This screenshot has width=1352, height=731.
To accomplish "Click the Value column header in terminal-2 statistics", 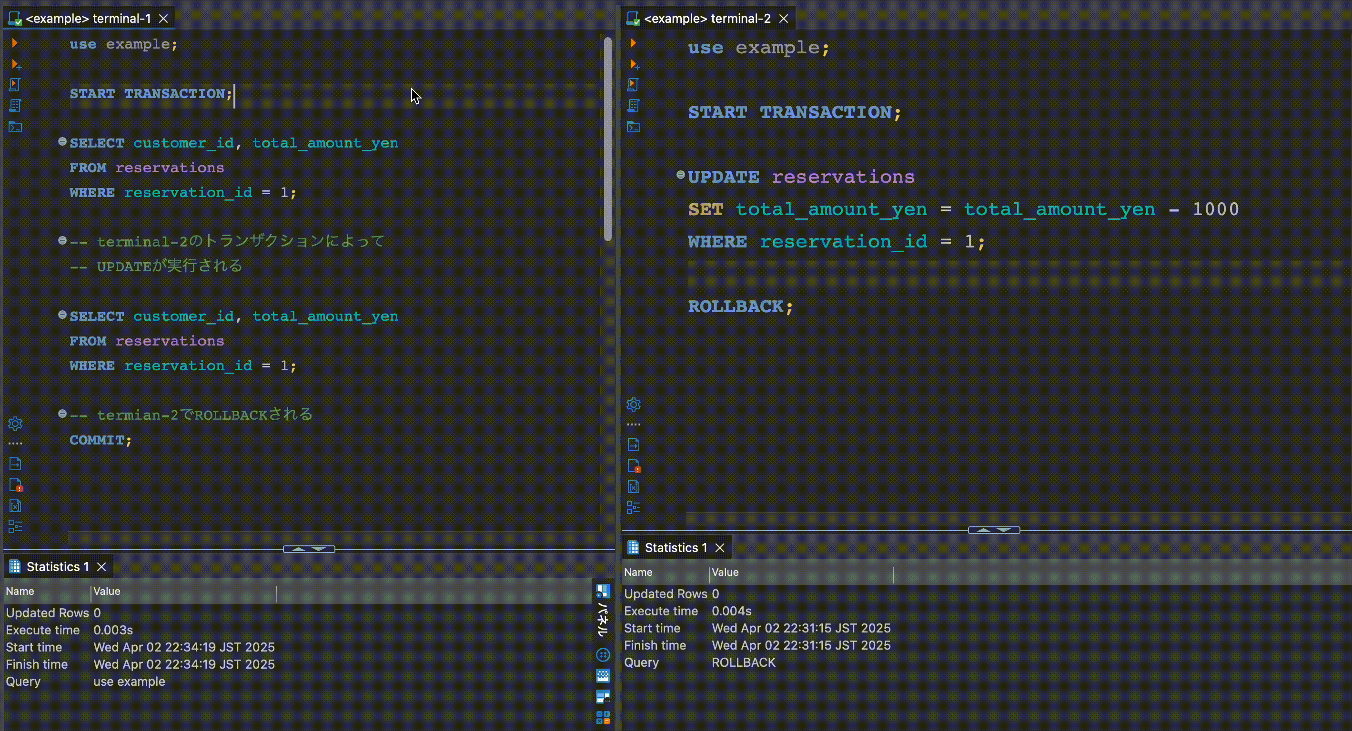I will click(x=724, y=573).
